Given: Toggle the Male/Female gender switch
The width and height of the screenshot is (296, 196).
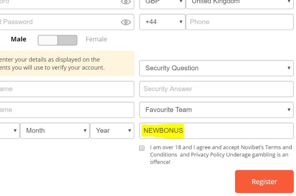Looking at the screenshot, I should [57, 40].
